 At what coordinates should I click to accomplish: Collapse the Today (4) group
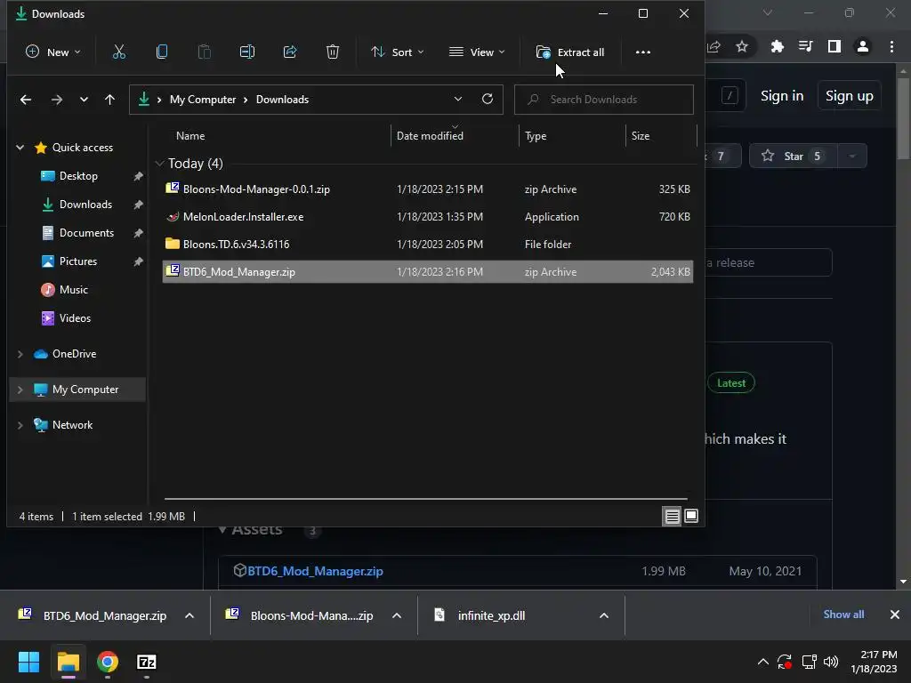(x=159, y=164)
